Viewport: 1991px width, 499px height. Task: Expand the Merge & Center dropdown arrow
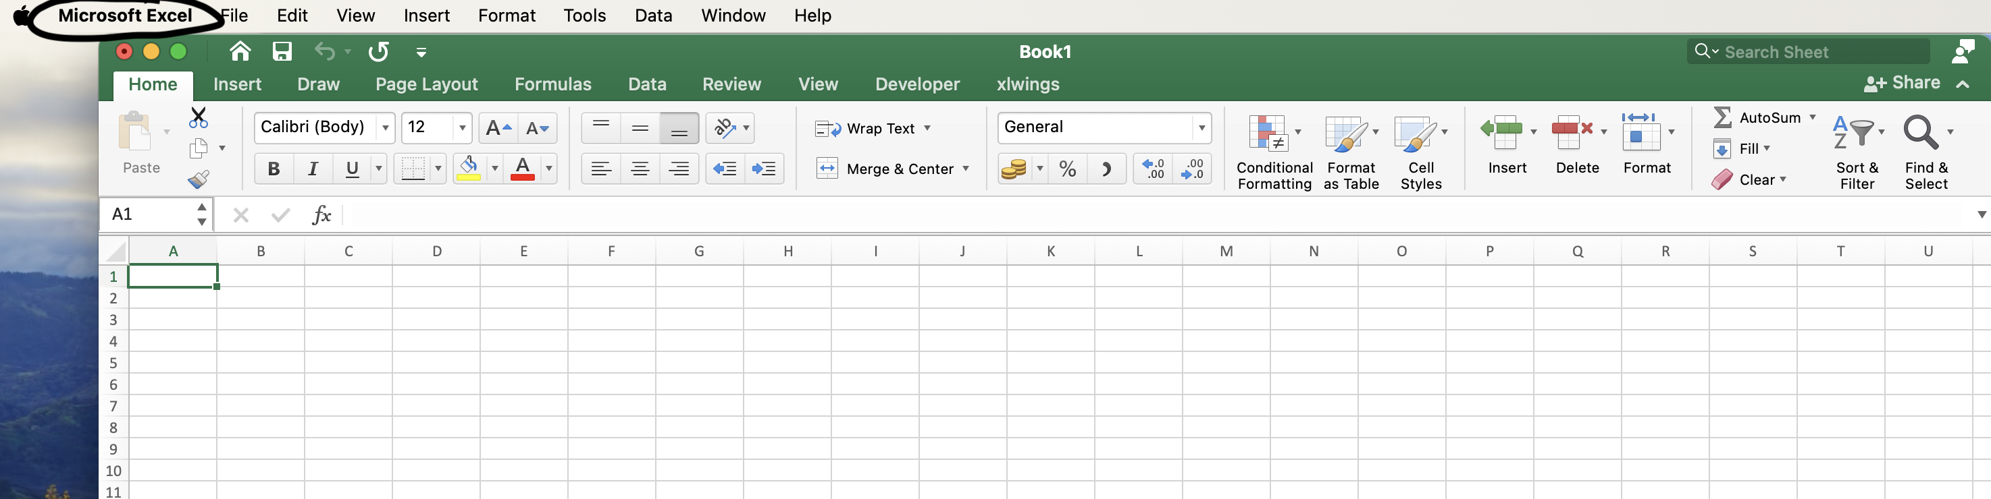(x=965, y=169)
